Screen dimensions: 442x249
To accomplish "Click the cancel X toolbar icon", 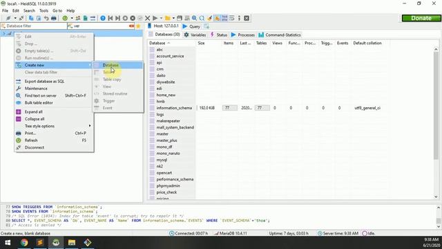I will click(x=147, y=18).
